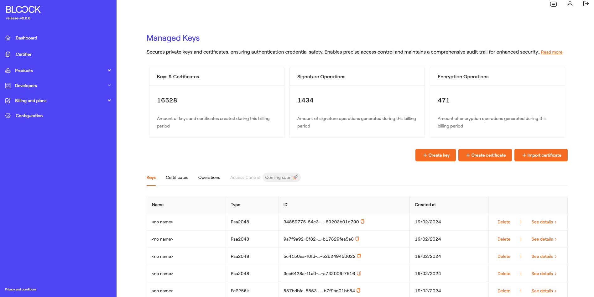Copy the ID 9a7f9a92-0f82 key
The width and height of the screenshot is (594, 297).
pyautogui.click(x=357, y=239)
